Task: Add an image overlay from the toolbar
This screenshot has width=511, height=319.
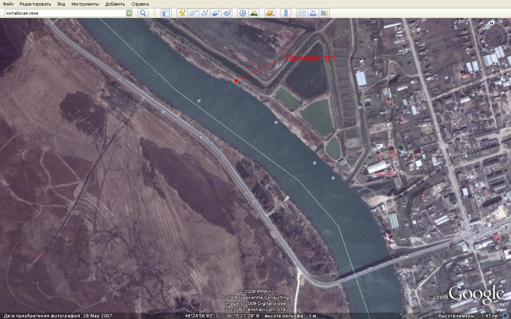Action: pyautogui.click(x=216, y=13)
